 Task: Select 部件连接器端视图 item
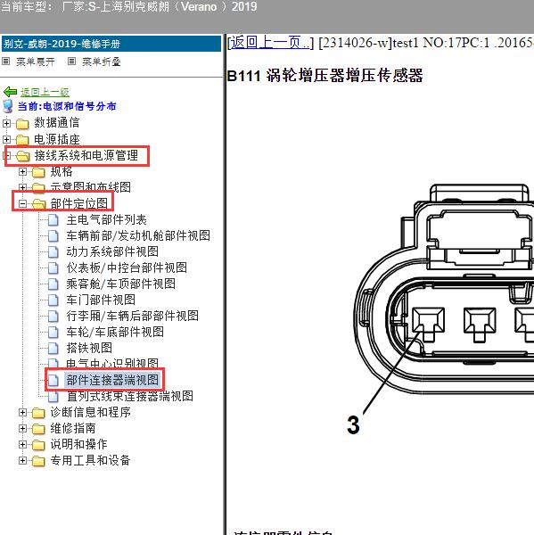tap(112, 381)
